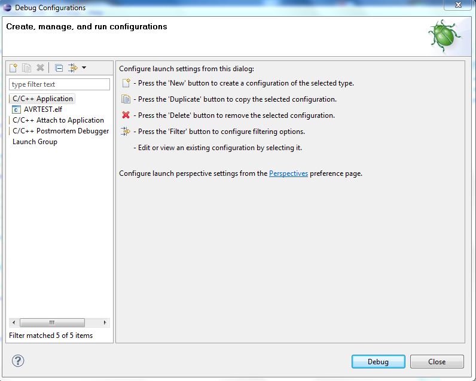Image resolution: width=476 pixels, height=381 pixels.
Task: Click the Close button
Action: coord(437,362)
